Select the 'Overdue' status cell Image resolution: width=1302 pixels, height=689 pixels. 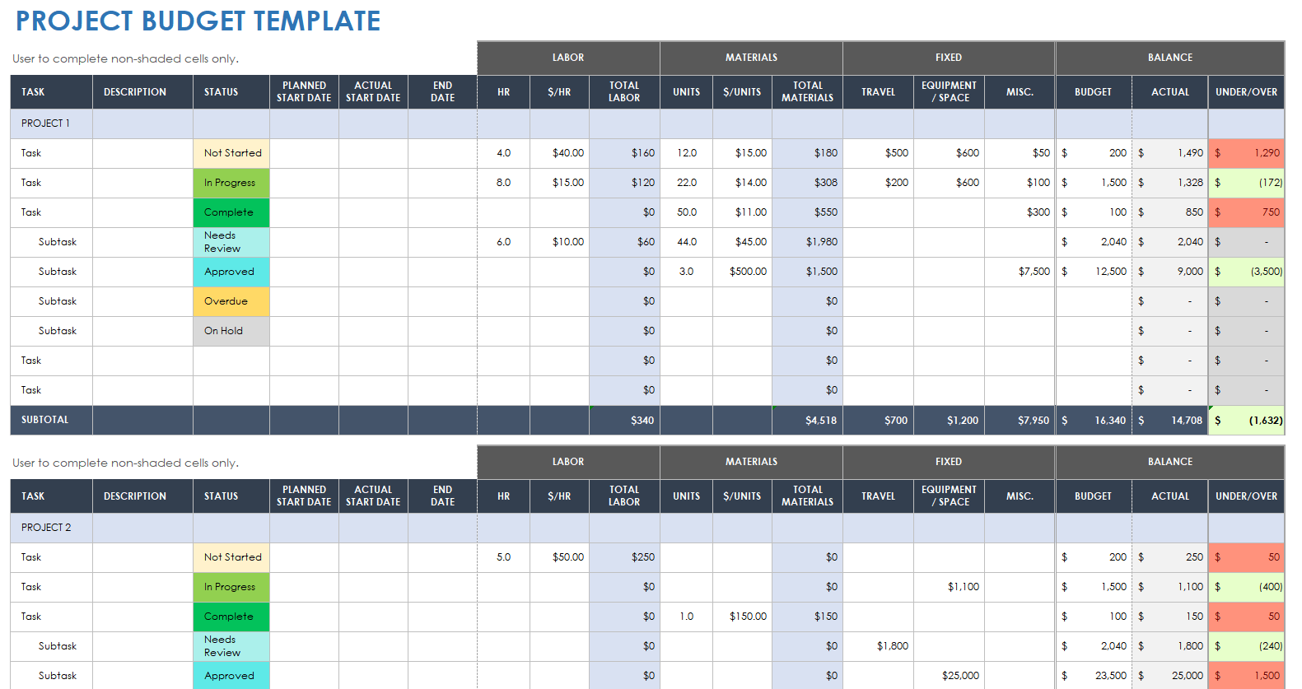pos(231,301)
